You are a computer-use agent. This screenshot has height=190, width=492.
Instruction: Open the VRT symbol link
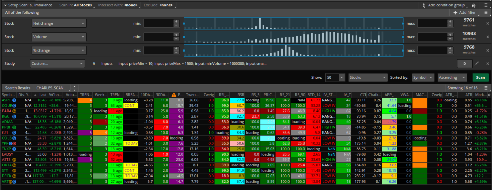(5, 181)
